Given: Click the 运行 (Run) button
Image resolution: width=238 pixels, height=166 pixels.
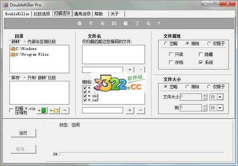Looking at the screenshot, I should tap(23, 133).
